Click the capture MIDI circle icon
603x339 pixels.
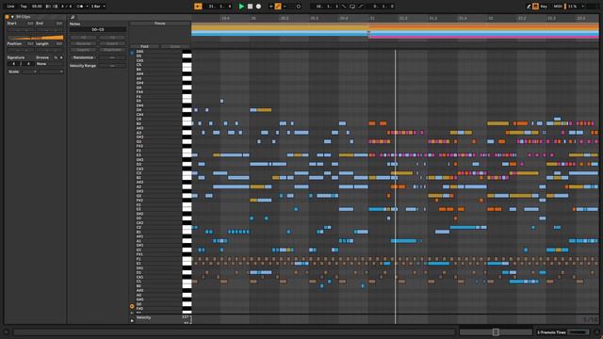click(299, 7)
